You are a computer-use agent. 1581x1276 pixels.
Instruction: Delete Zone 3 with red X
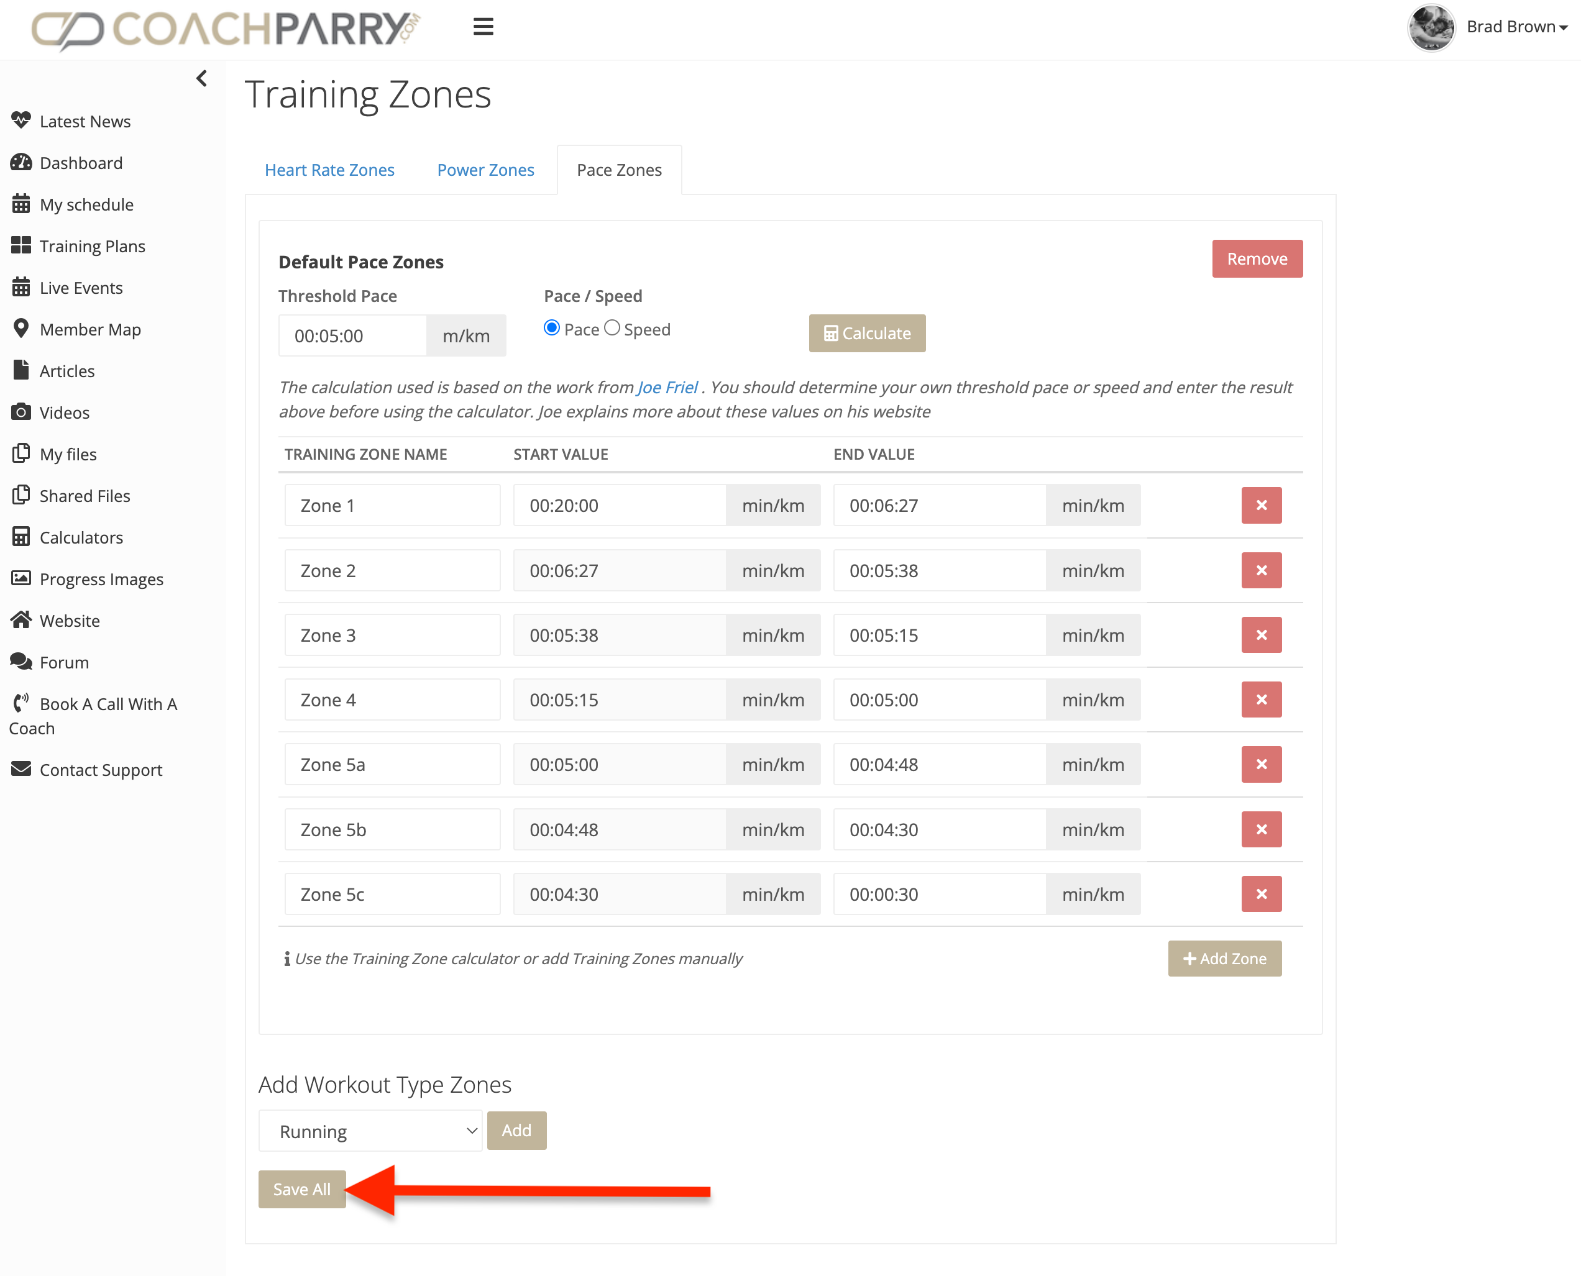[1261, 635]
